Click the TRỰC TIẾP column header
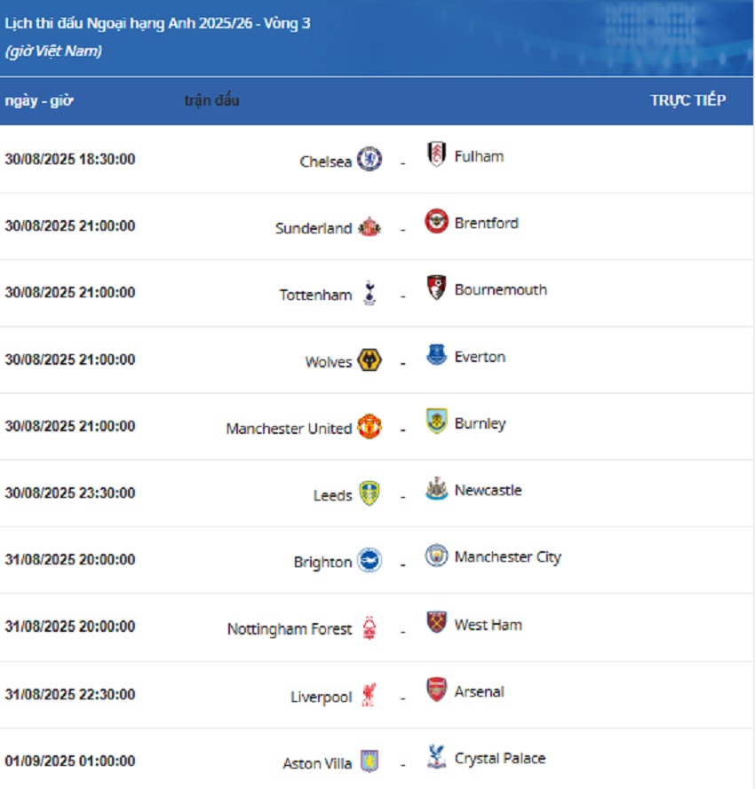755x789 pixels. (x=687, y=100)
